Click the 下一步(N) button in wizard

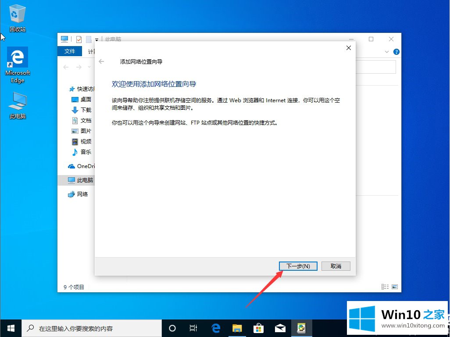tap(298, 266)
